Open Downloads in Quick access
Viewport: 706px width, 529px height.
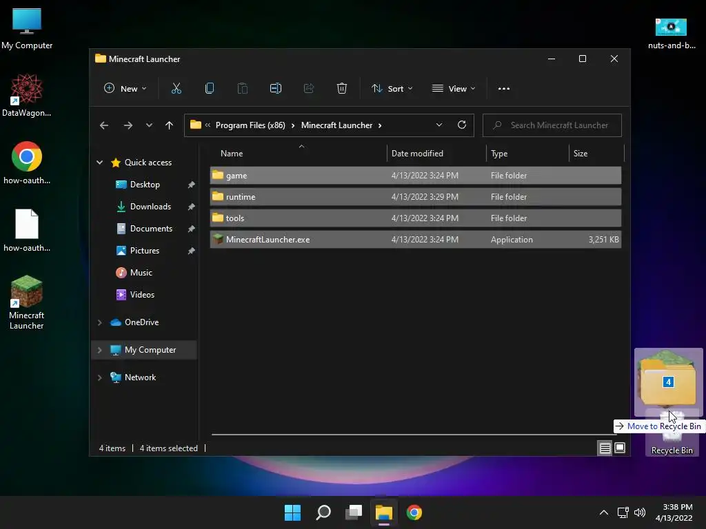(x=150, y=207)
